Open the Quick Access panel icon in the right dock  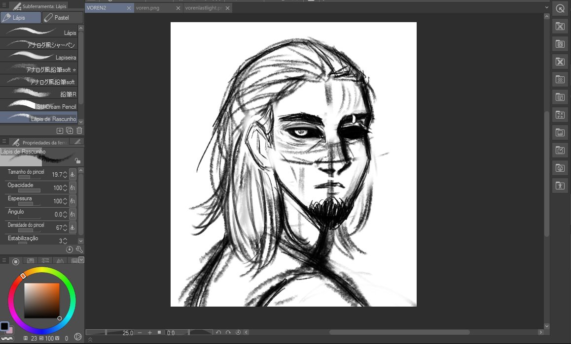pos(560,8)
